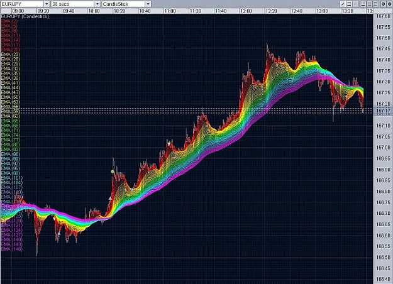The image size is (393, 284).
Task: Click the 'EMA (50)' legend entry
Action: click(x=10, y=97)
